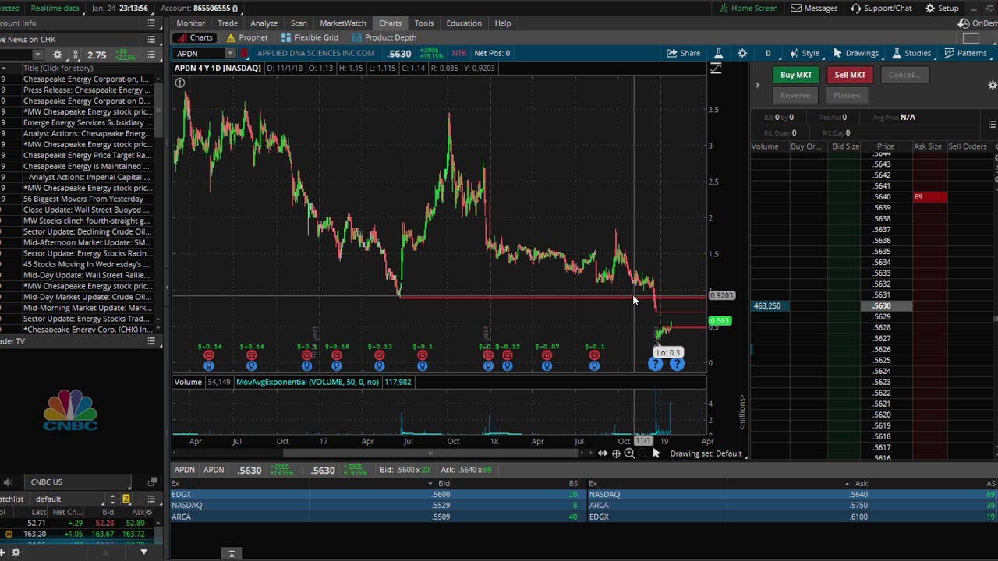Open Account Info panel menu icon
The height and width of the screenshot is (561, 998).
[151, 23]
